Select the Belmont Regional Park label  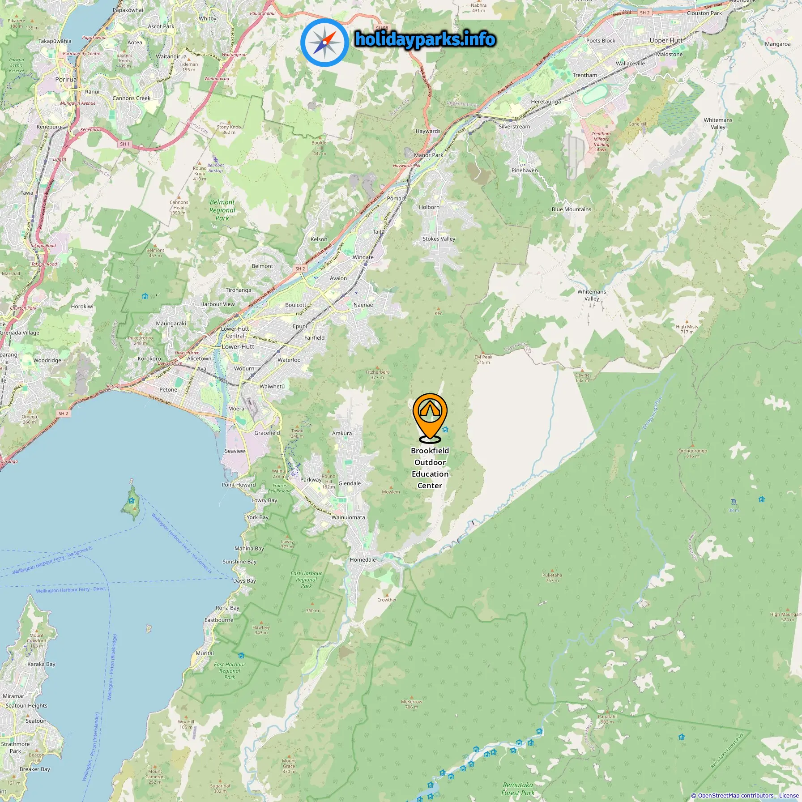222,210
